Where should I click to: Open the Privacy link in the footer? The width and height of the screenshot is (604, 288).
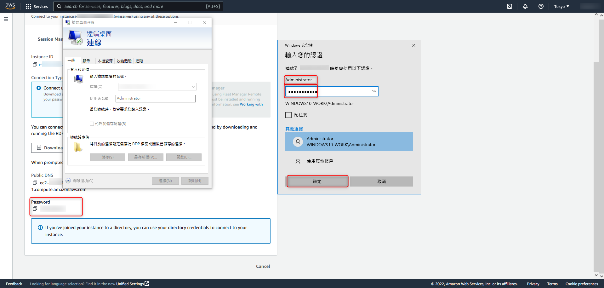pos(533,284)
